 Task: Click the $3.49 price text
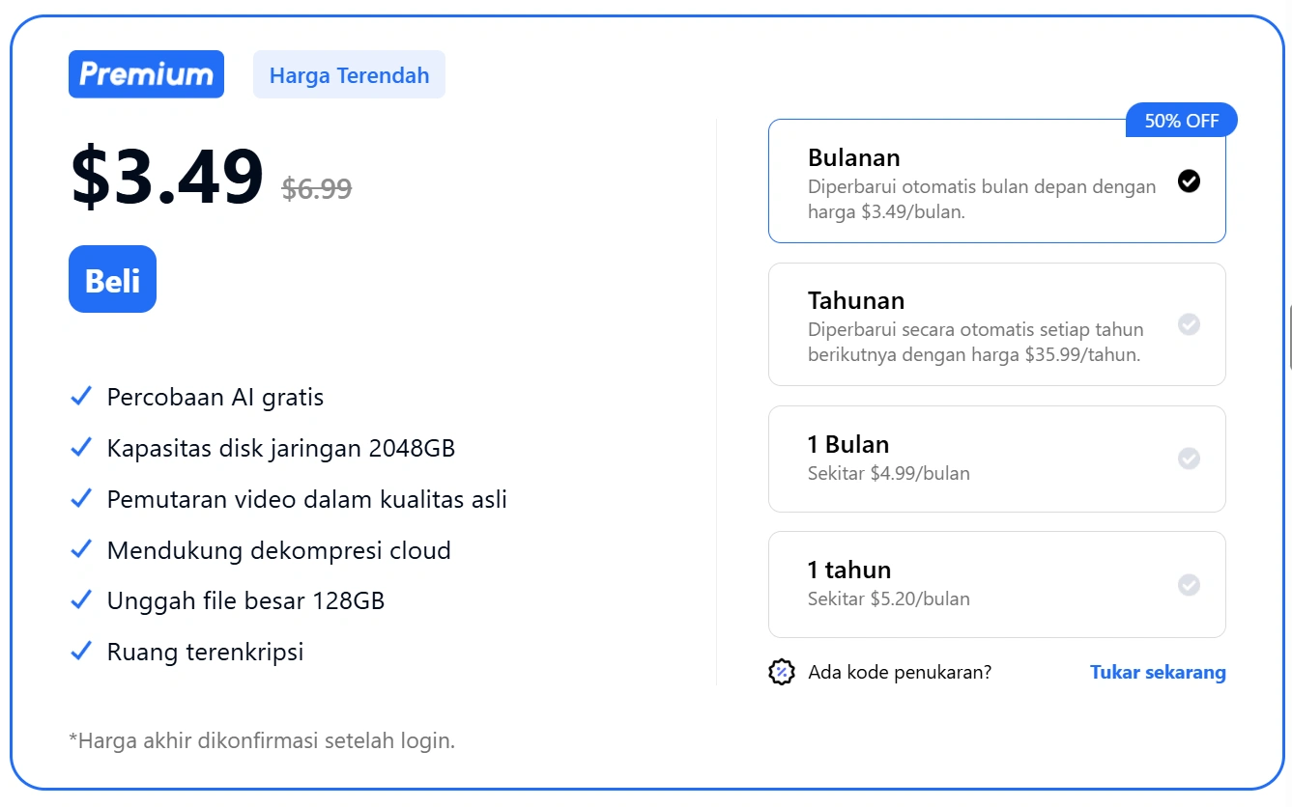pyautogui.click(x=167, y=177)
